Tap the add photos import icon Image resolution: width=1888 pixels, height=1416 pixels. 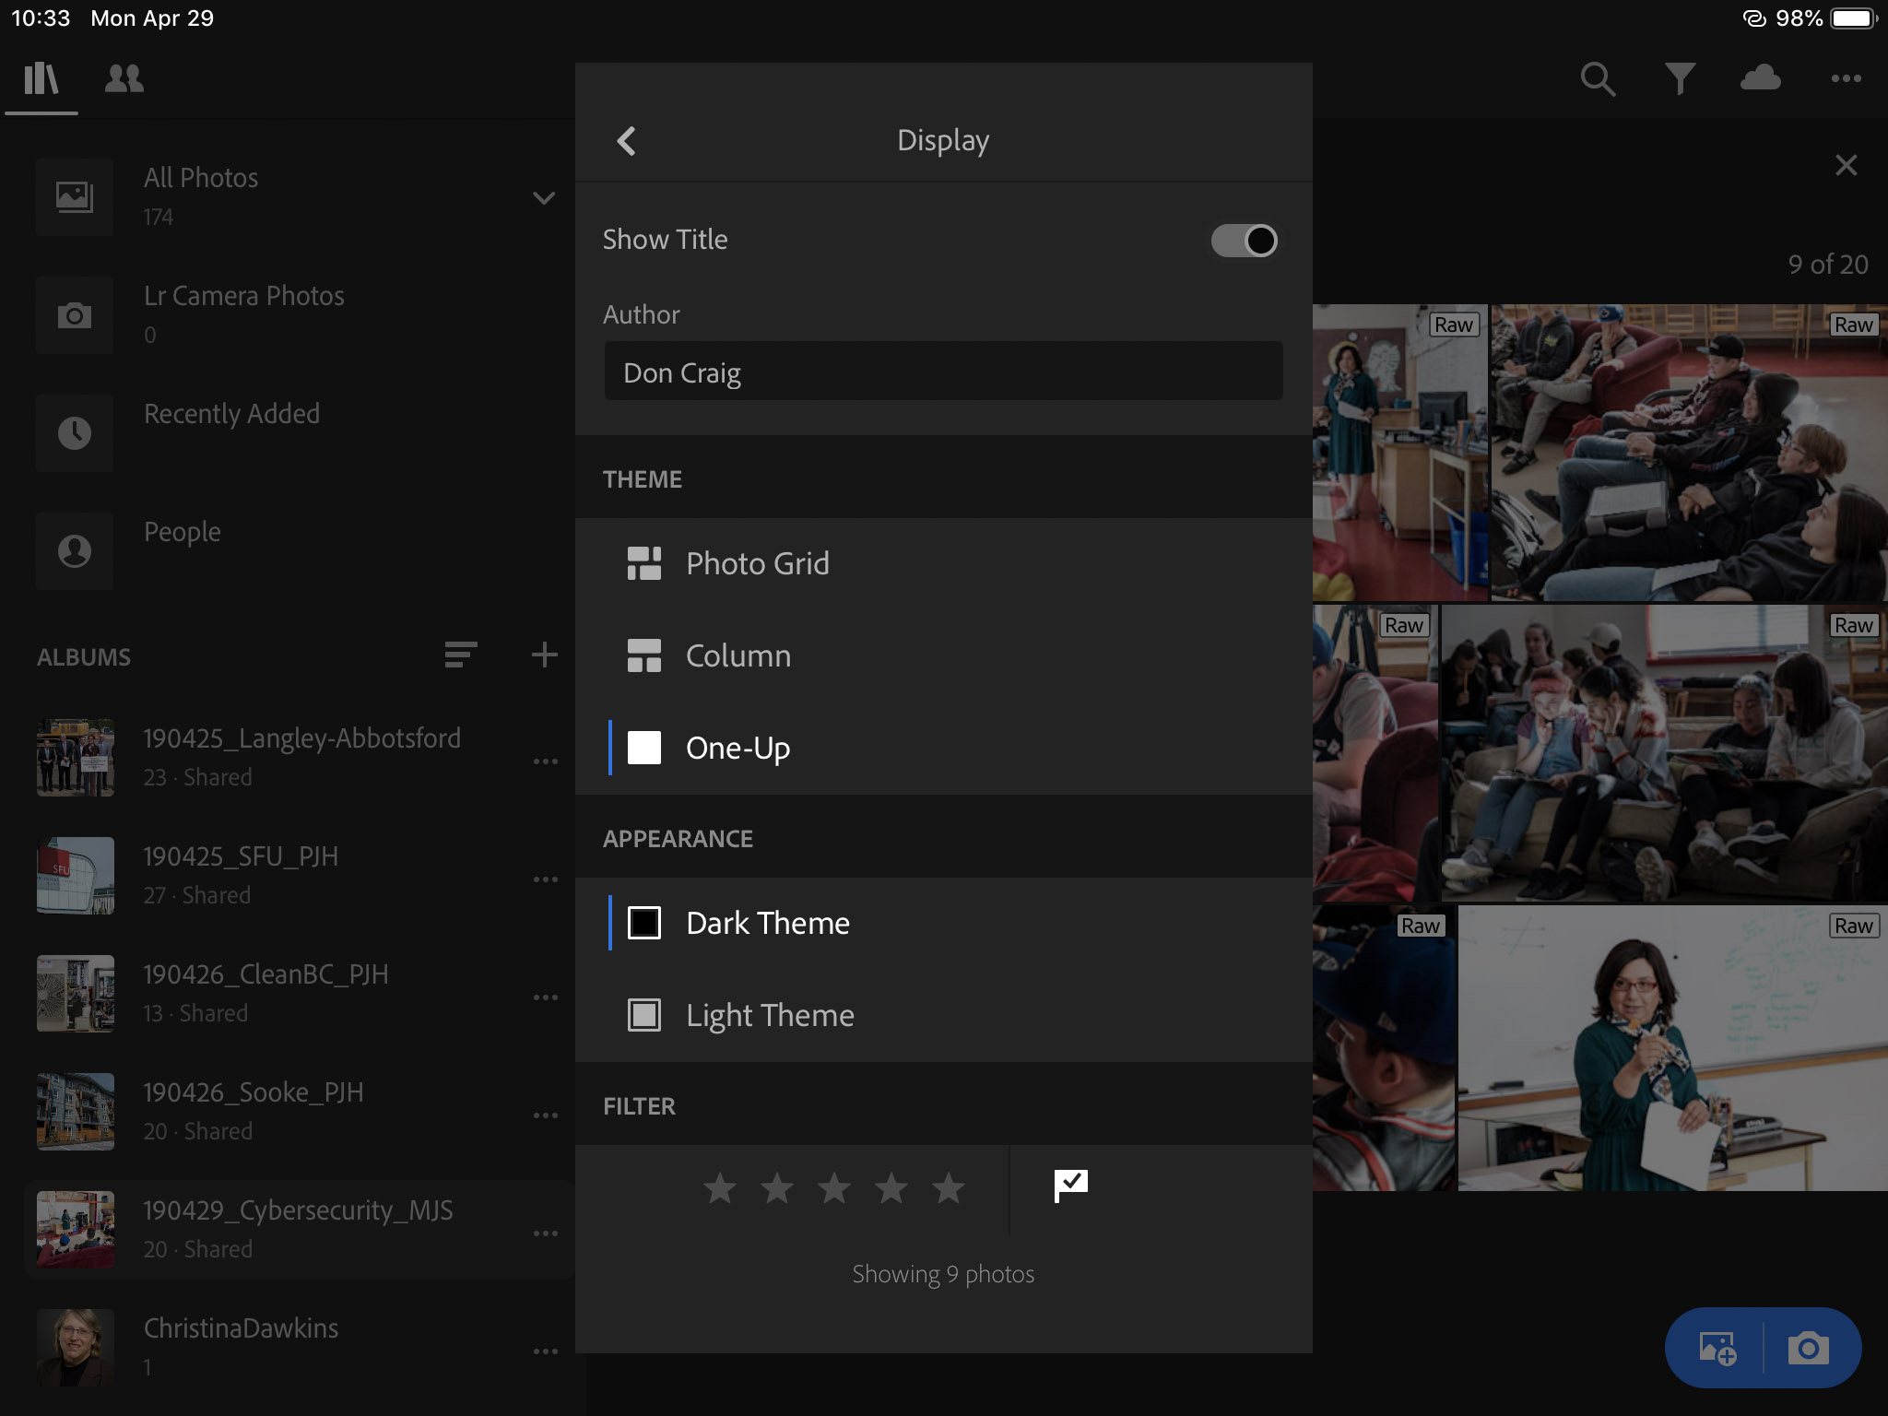[1717, 1349]
